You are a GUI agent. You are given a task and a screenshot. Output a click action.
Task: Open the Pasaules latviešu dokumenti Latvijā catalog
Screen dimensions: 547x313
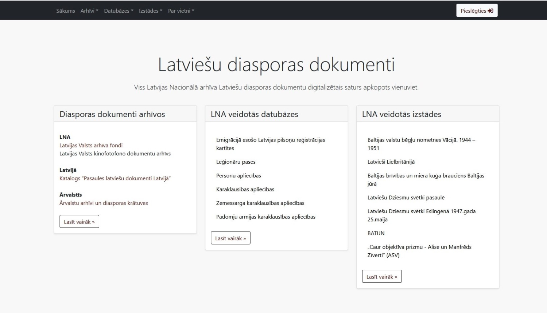click(x=115, y=178)
